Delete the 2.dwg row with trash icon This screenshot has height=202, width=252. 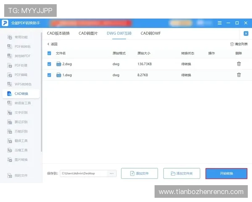[239, 64]
